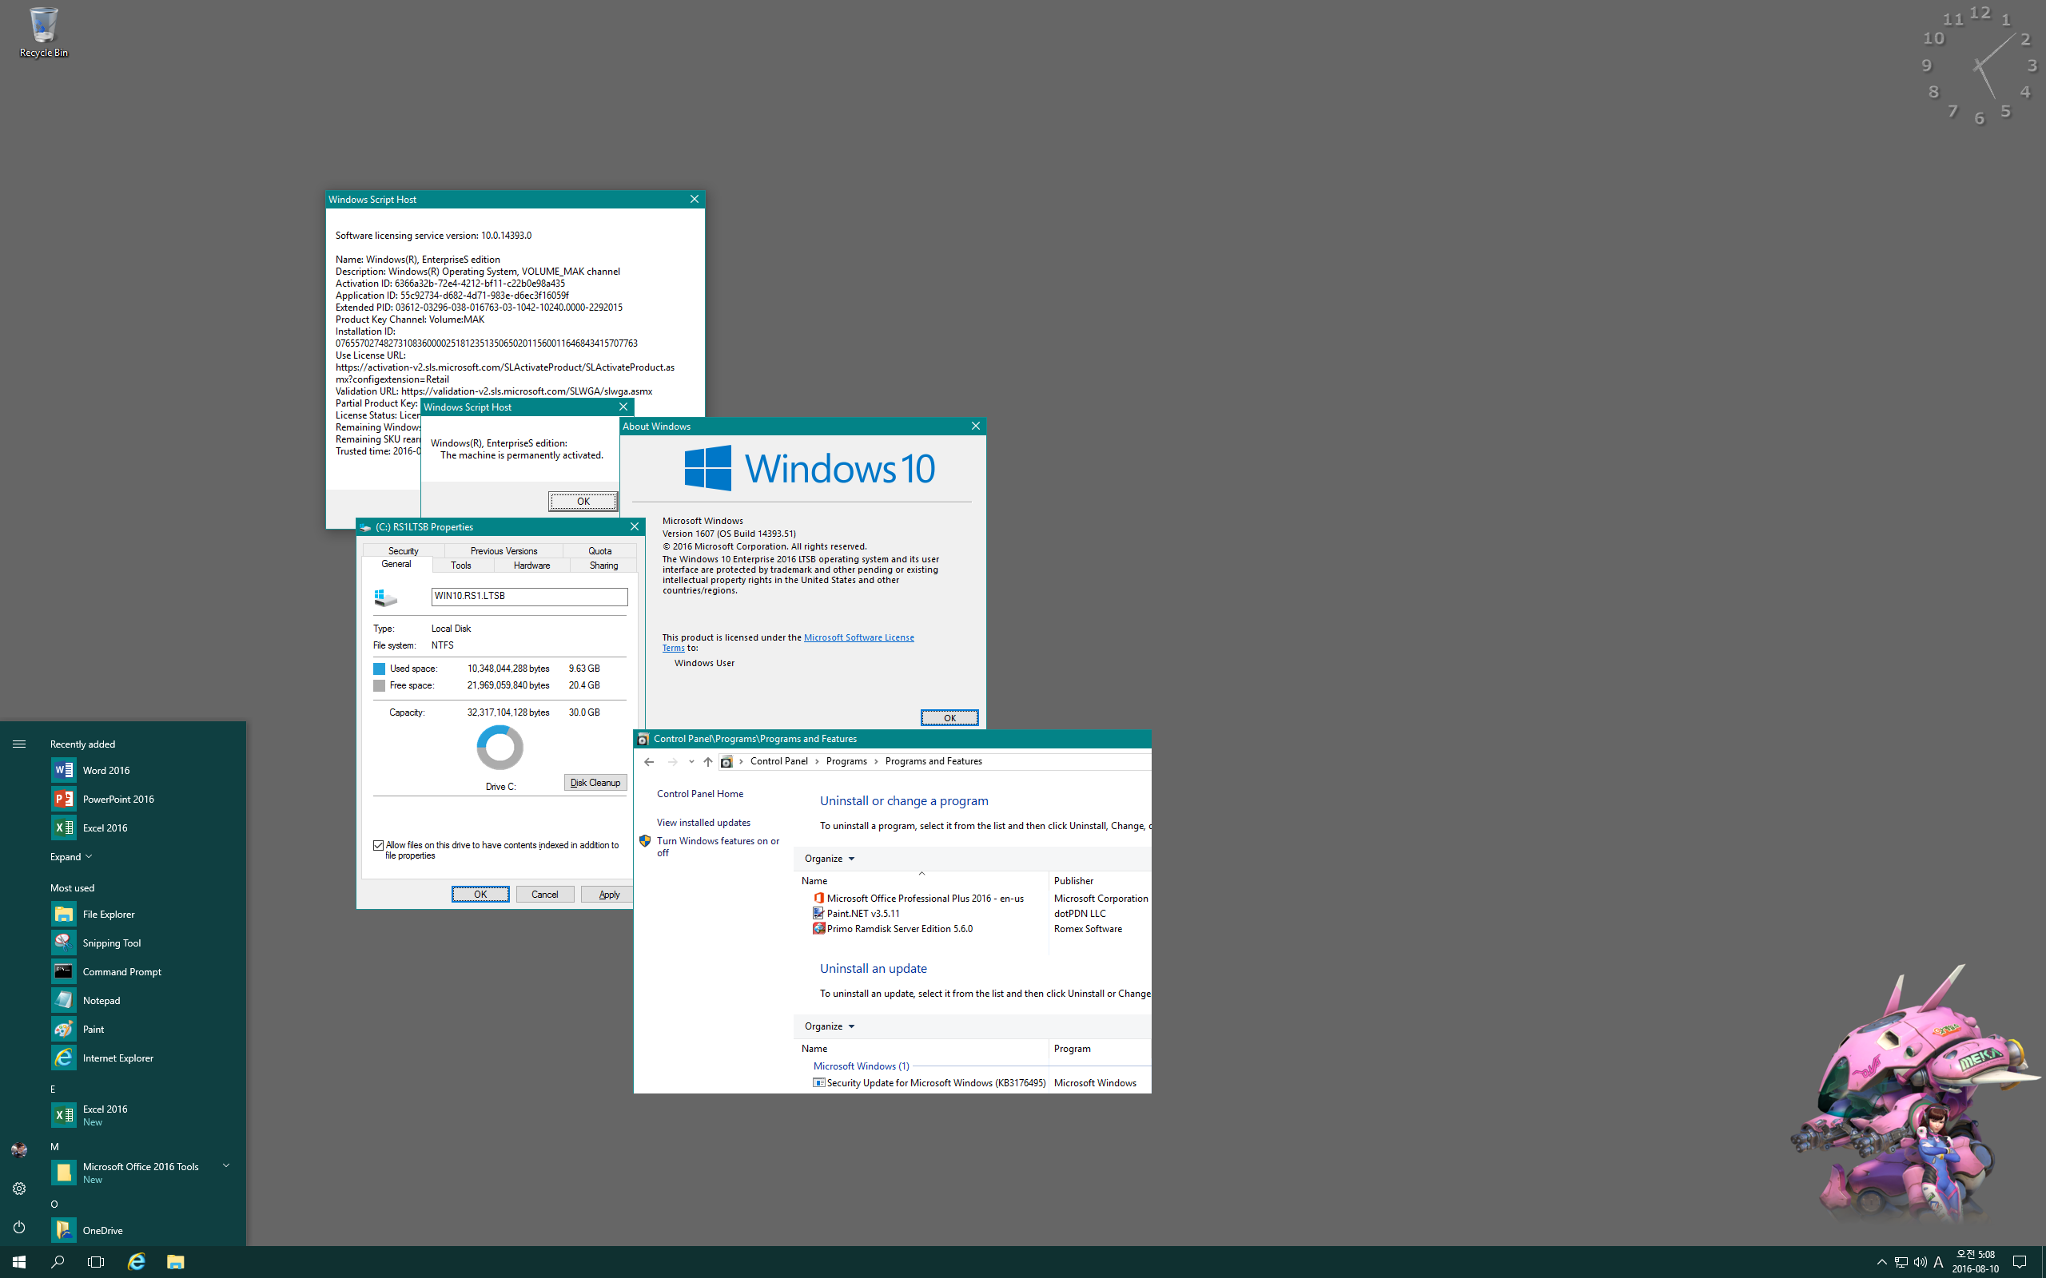This screenshot has height=1278, width=2046.
Task: Collapse the Microsoft Windows (1) update group
Action: (861, 1066)
